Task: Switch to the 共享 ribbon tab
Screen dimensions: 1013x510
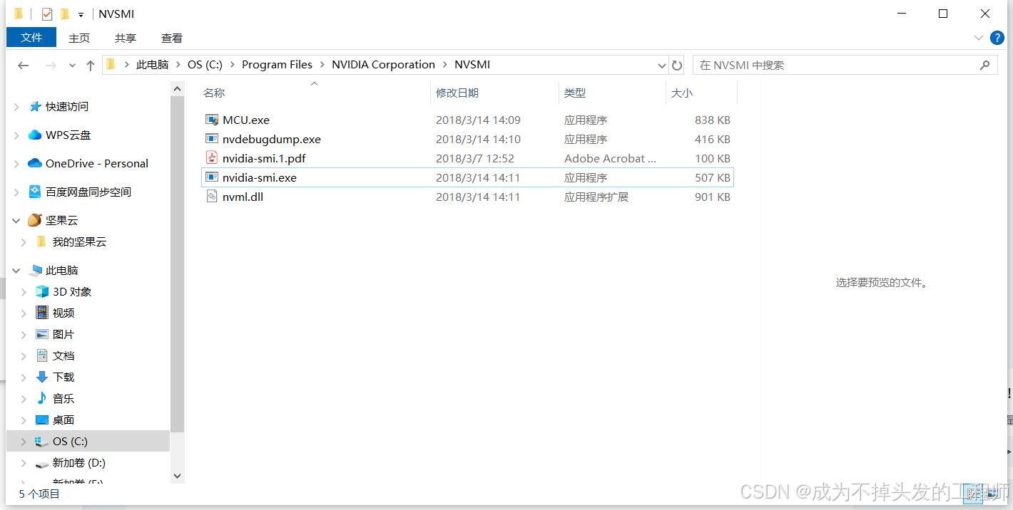Action: [x=126, y=38]
